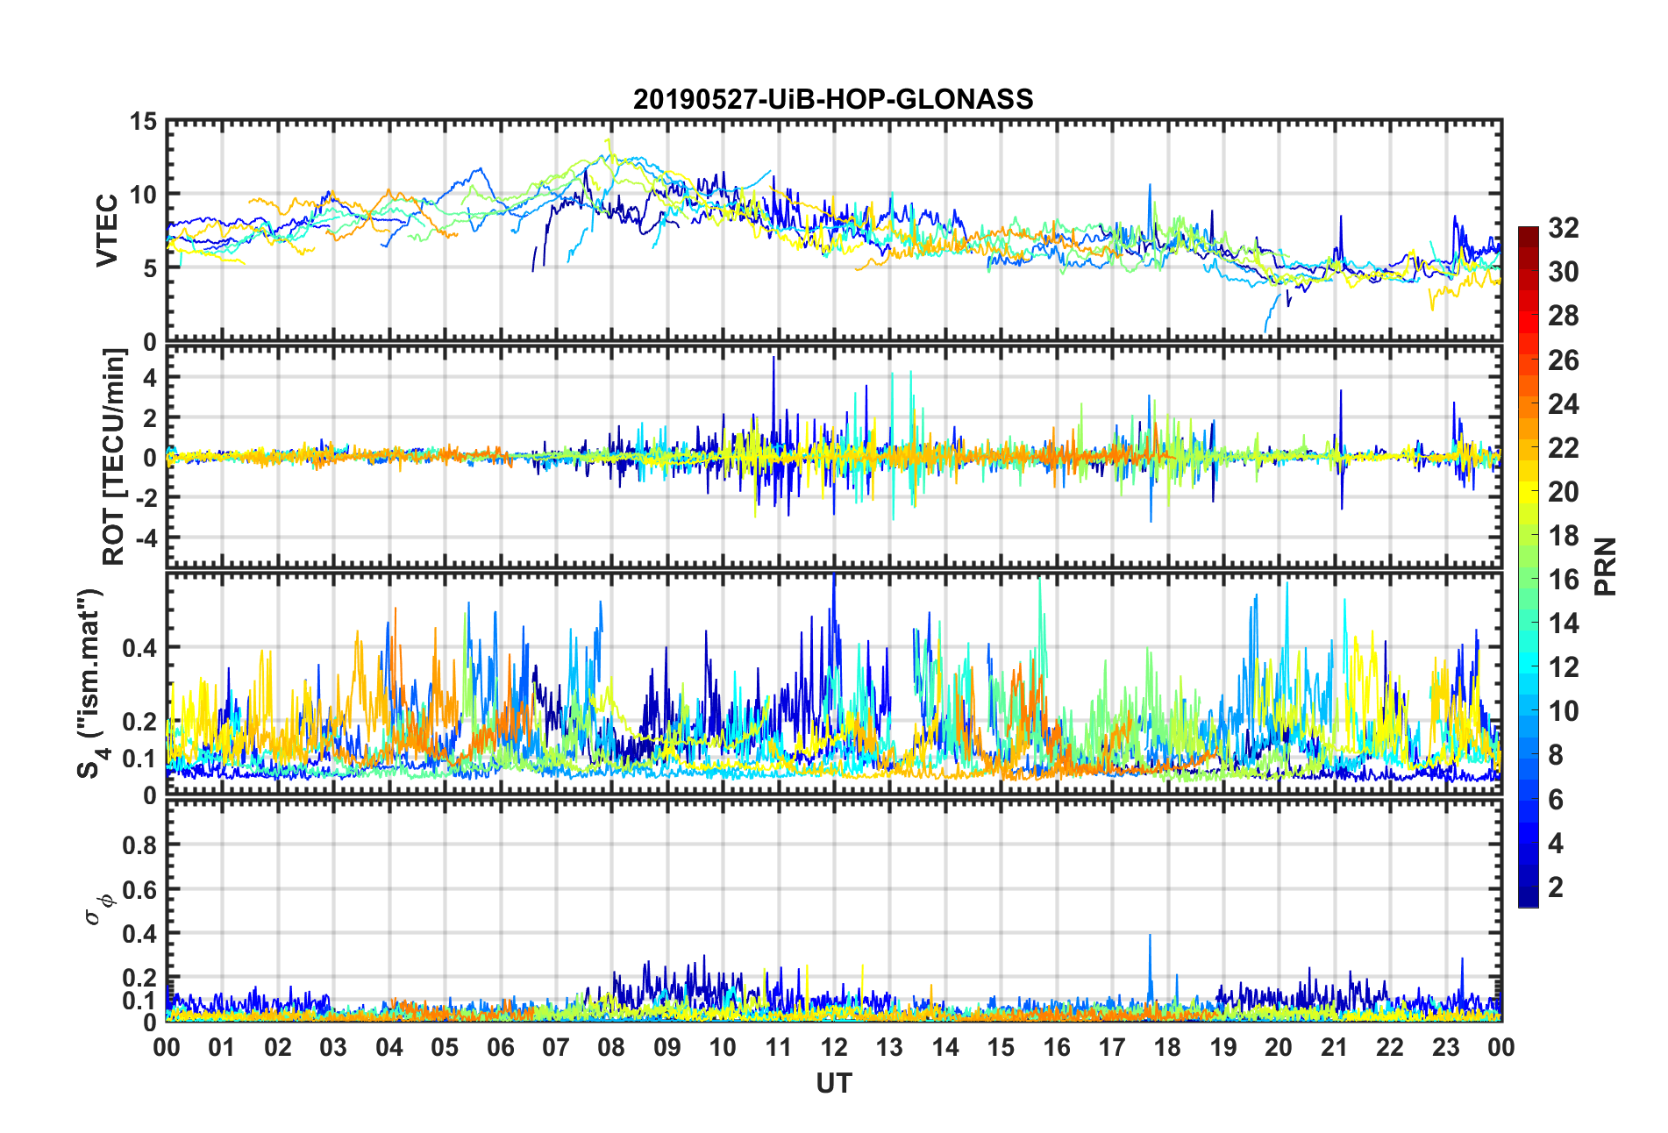The height and width of the screenshot is (1133, 1668).
Task: Click the S4 ("ism.mat") y-axis label
Action: pos(90,684)
